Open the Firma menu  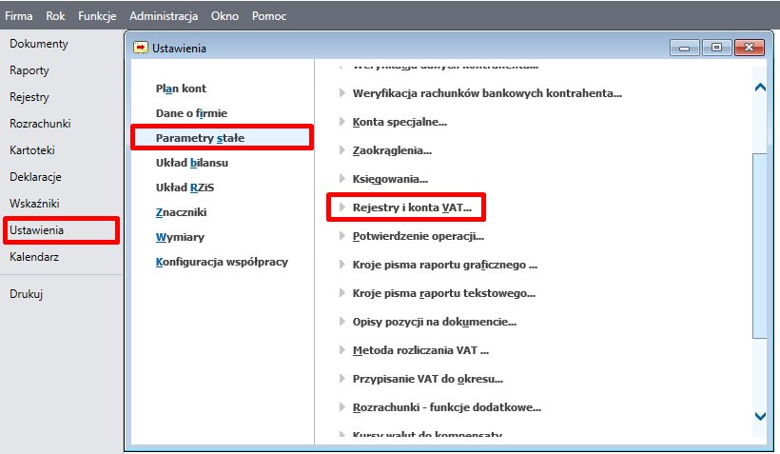18,16
